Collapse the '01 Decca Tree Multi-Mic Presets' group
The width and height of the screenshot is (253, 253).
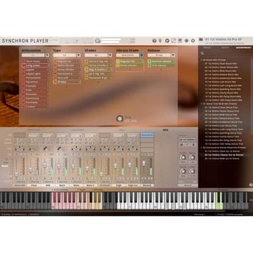click(201, 104)
